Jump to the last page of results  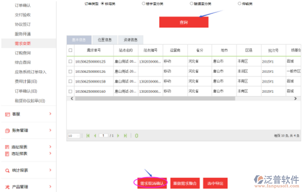[x=125, y=135]
